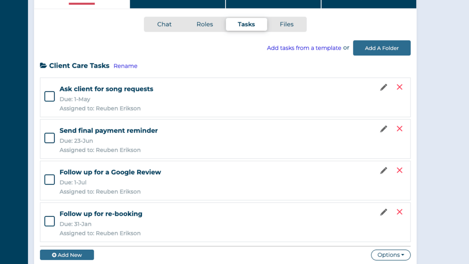Edit the "Send final payment reminder" task
The image size is (469, 264).
pyautogui.click(x=384, y=129)
